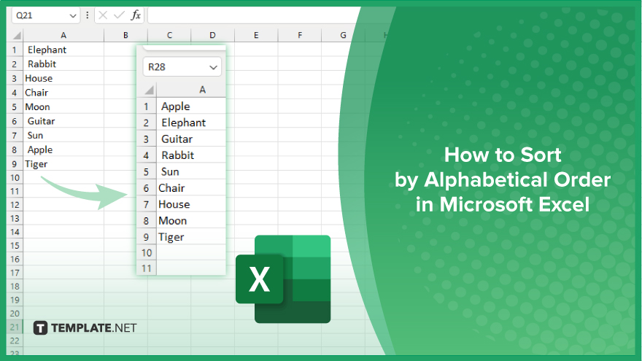Image resolution: width=642 pixels, height=361 pixels.
Task: Select the House cell in row 3
Action: pos(63,78)
